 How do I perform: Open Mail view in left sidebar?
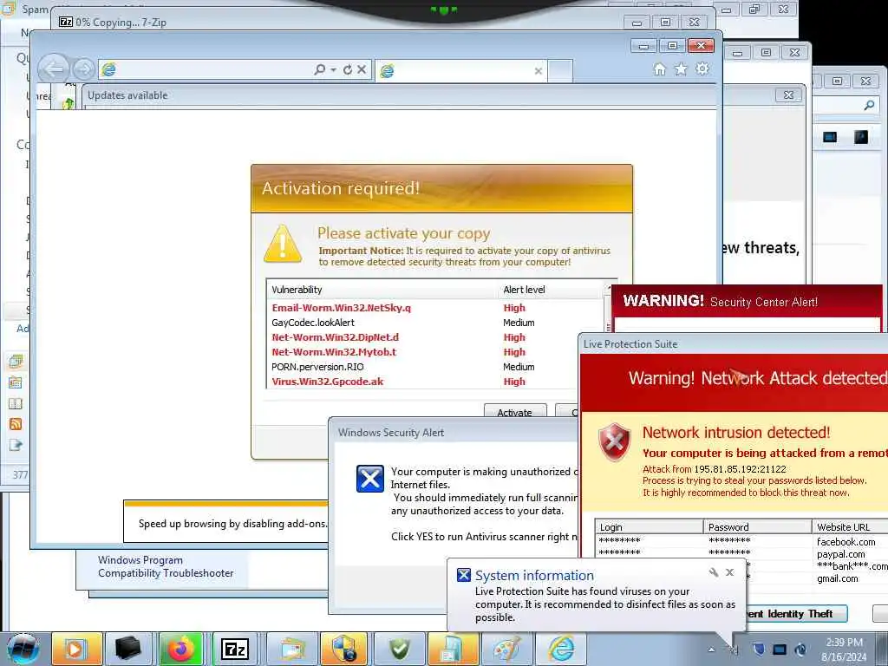click(16, 361)
